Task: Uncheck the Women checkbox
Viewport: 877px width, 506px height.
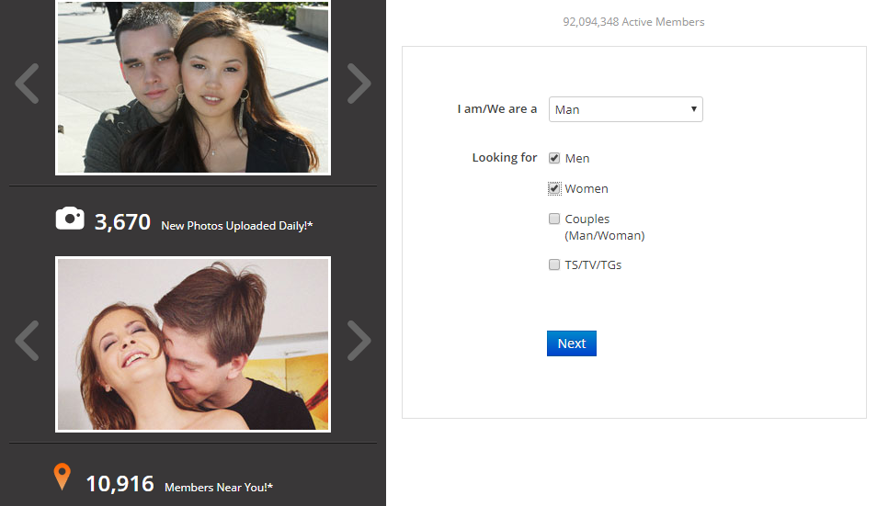Action: click(554, 188)
